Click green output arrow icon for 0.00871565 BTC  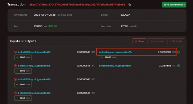pos(179,66)
